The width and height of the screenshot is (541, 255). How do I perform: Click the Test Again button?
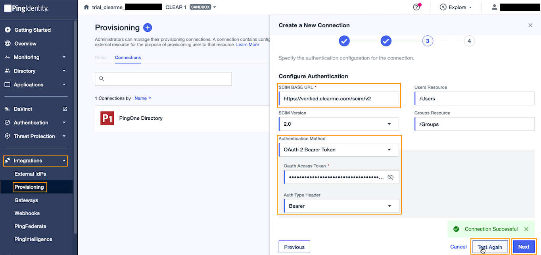pos(490,247)
